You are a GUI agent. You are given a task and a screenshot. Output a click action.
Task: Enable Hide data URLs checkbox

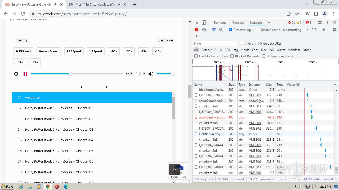click(257, 44)
